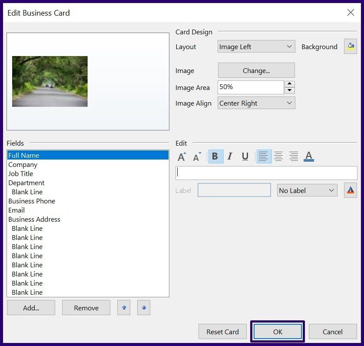Click the Image Area 50% field
The width and height of the screenshot is (364, 346).
[x=251, y=87]
